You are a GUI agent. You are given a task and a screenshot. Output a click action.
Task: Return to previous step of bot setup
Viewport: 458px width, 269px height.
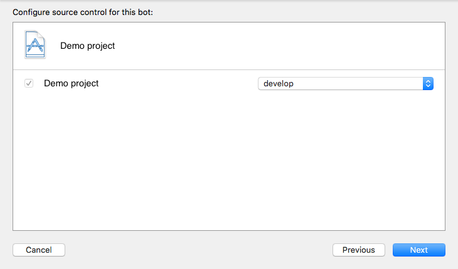[358, 250]
